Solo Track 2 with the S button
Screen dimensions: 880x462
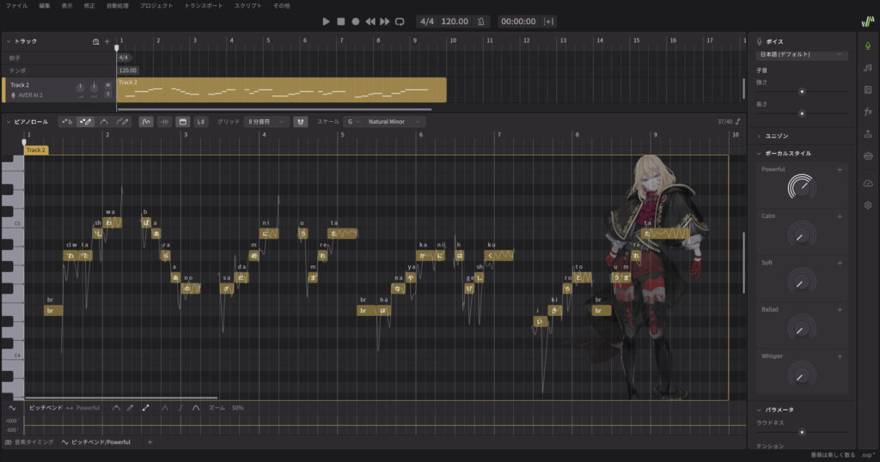[107, 94]
